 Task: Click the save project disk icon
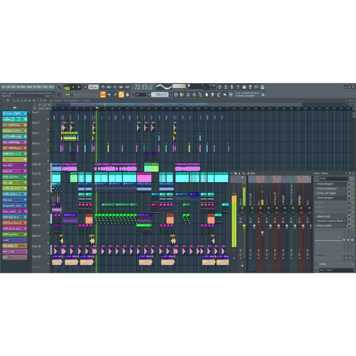coord(244,87)
